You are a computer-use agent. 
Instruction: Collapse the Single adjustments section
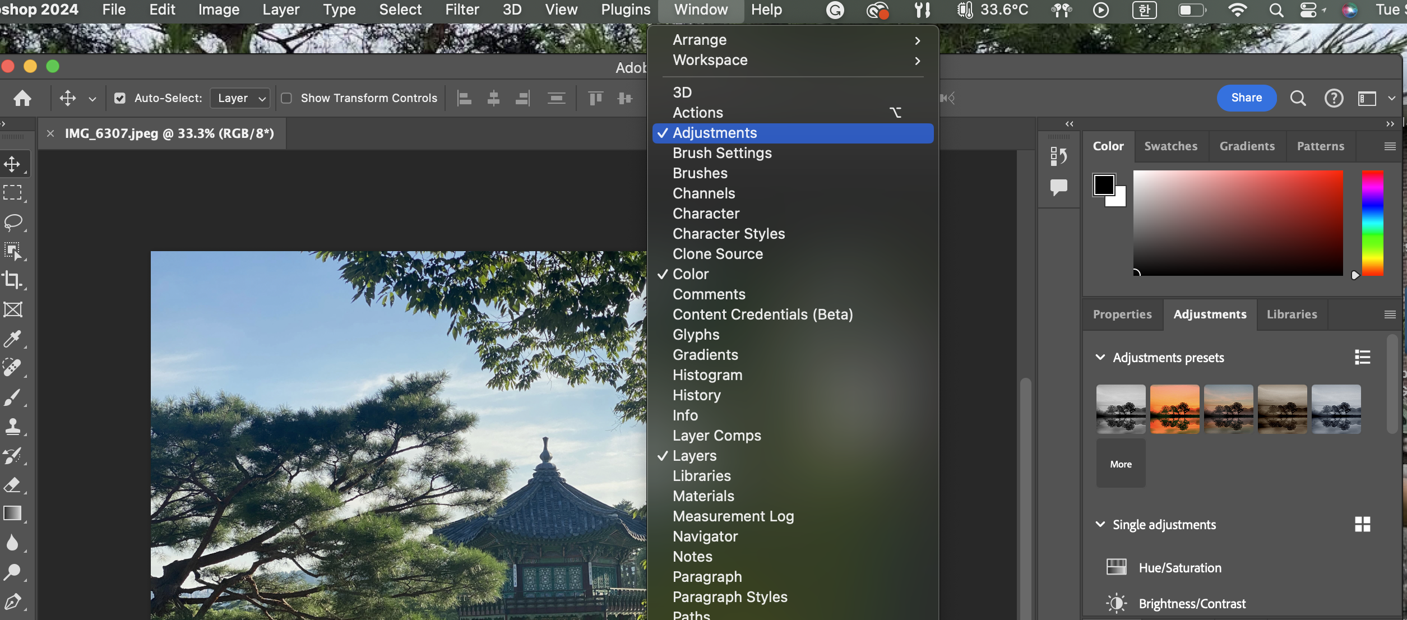1100,525
